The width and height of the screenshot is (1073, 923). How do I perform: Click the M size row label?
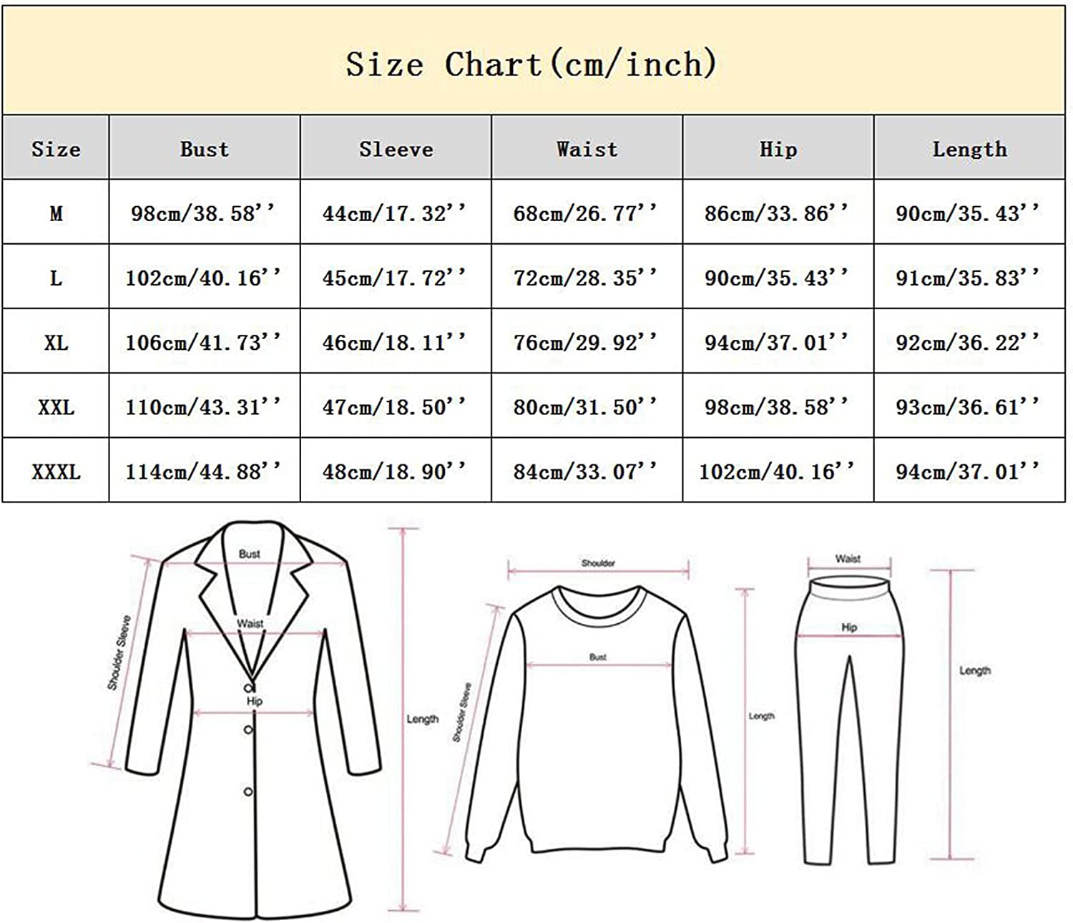pyautogui.click(x=56, y=213)
